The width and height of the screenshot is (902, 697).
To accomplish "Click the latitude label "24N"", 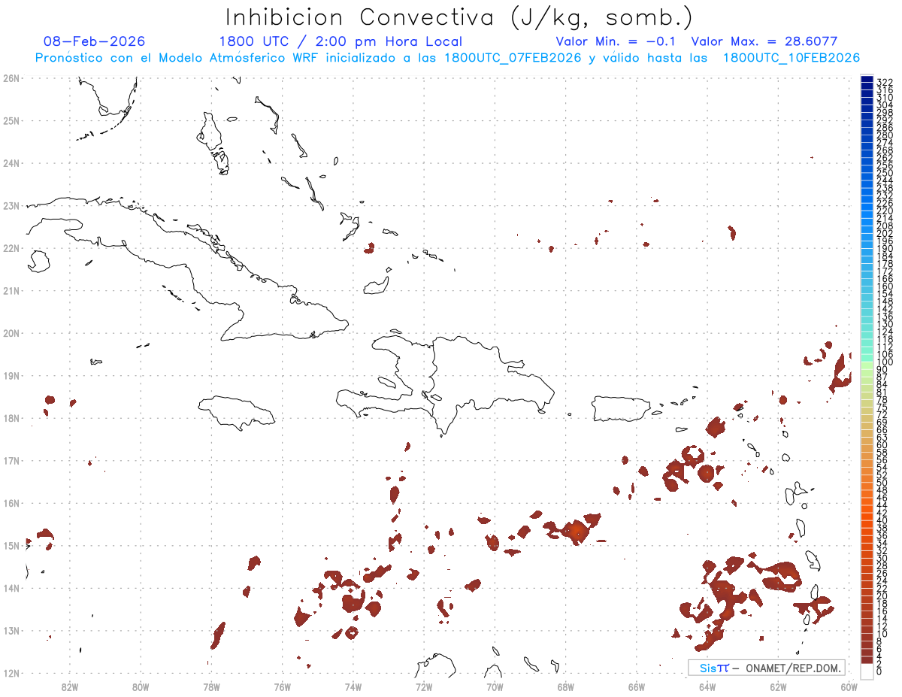I will (11, 163).
